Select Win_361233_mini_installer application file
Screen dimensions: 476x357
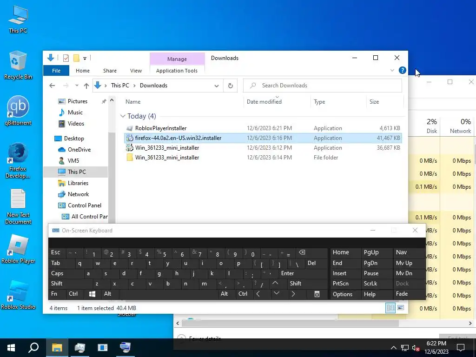click(x=263, y=147)
